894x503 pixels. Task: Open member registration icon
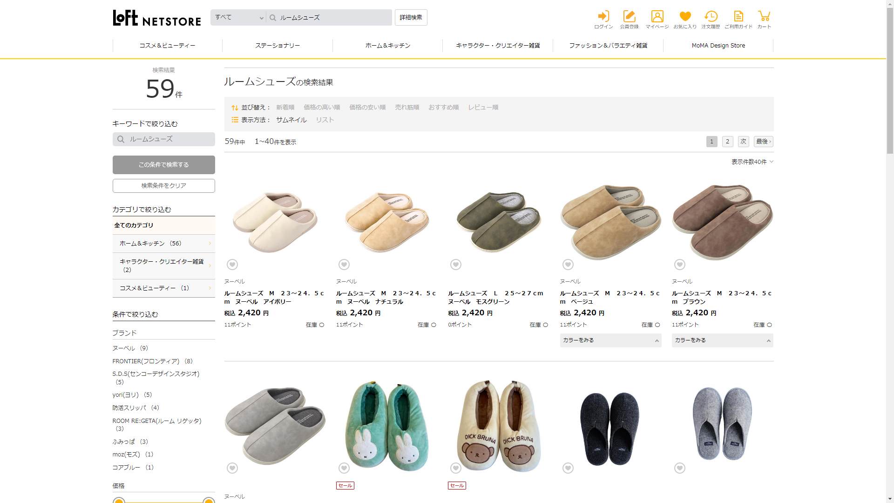[629, 17]
